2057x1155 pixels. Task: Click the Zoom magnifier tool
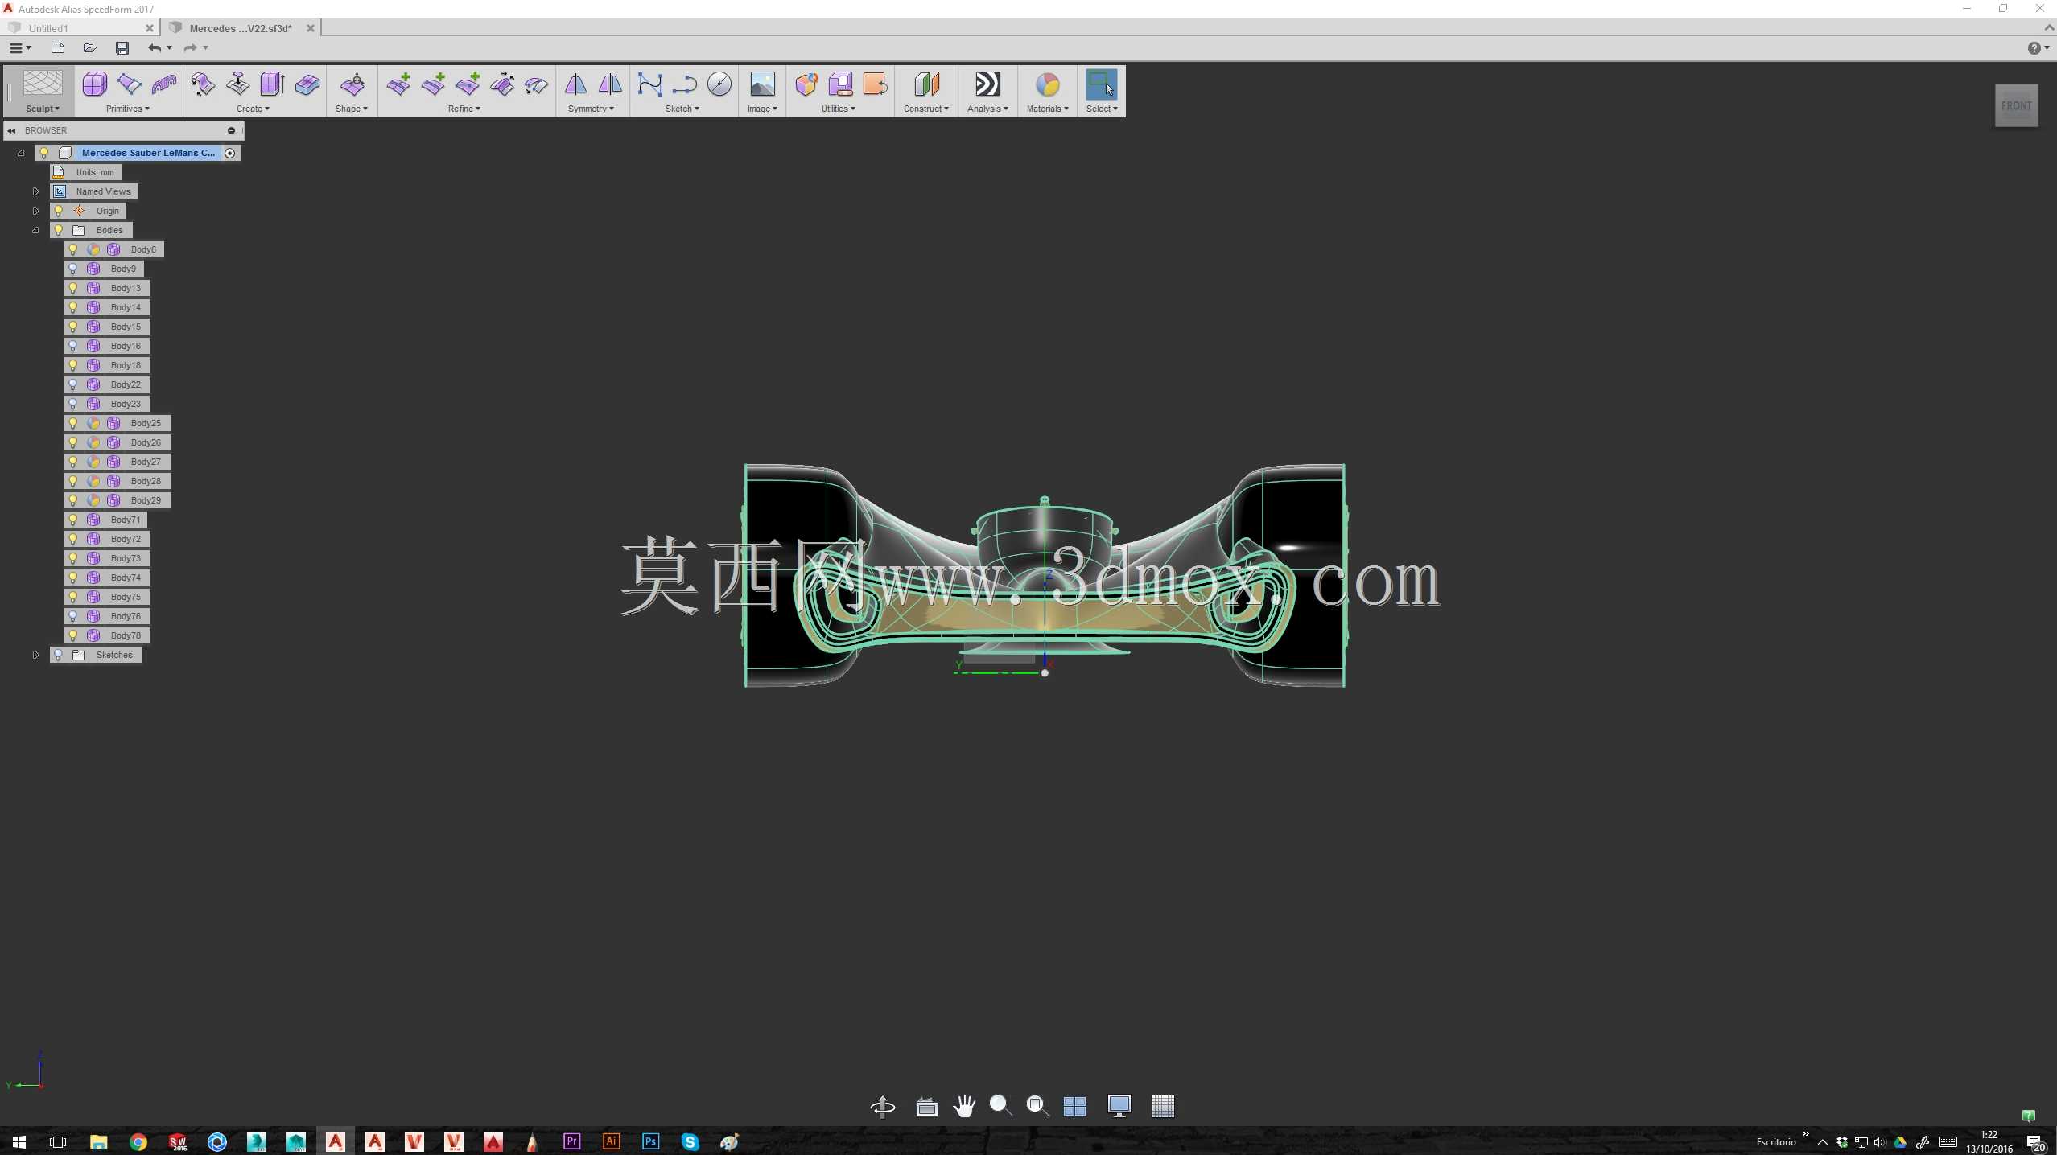(x=1000, y=1107)
